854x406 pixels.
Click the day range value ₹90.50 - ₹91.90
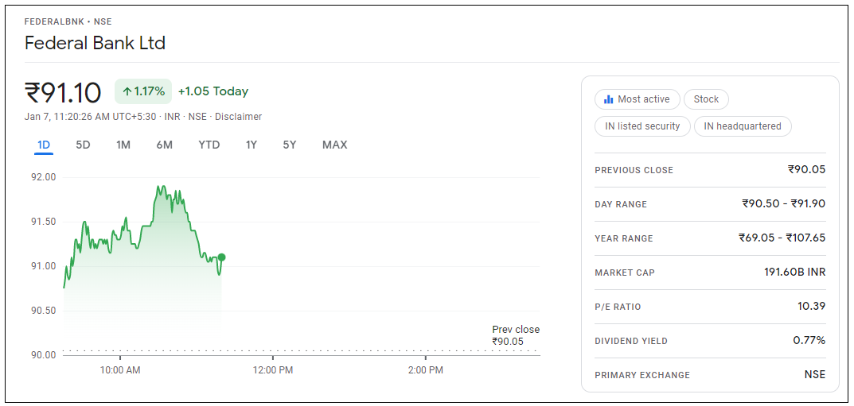784,204
